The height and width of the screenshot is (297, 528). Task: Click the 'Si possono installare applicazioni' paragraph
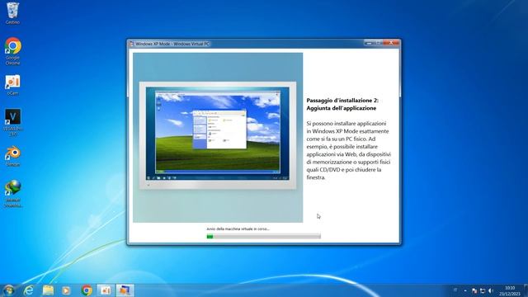(x=348, y=150)
